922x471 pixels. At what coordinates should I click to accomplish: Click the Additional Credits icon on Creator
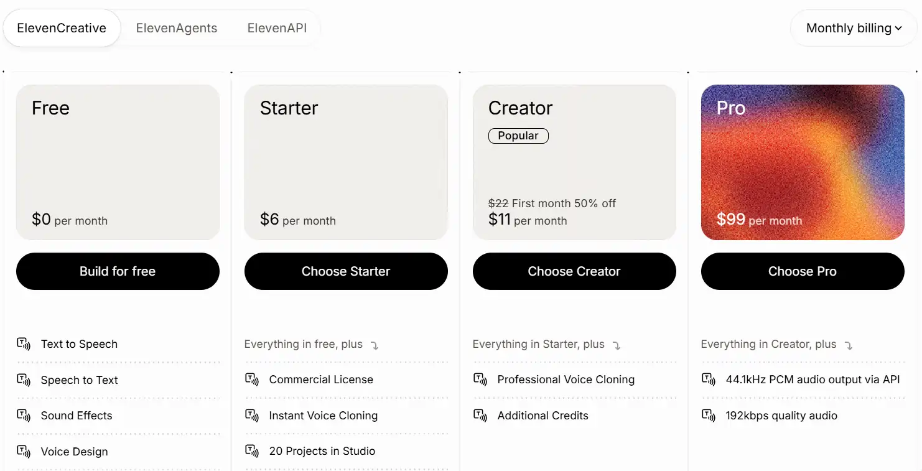tap(480, 415)
